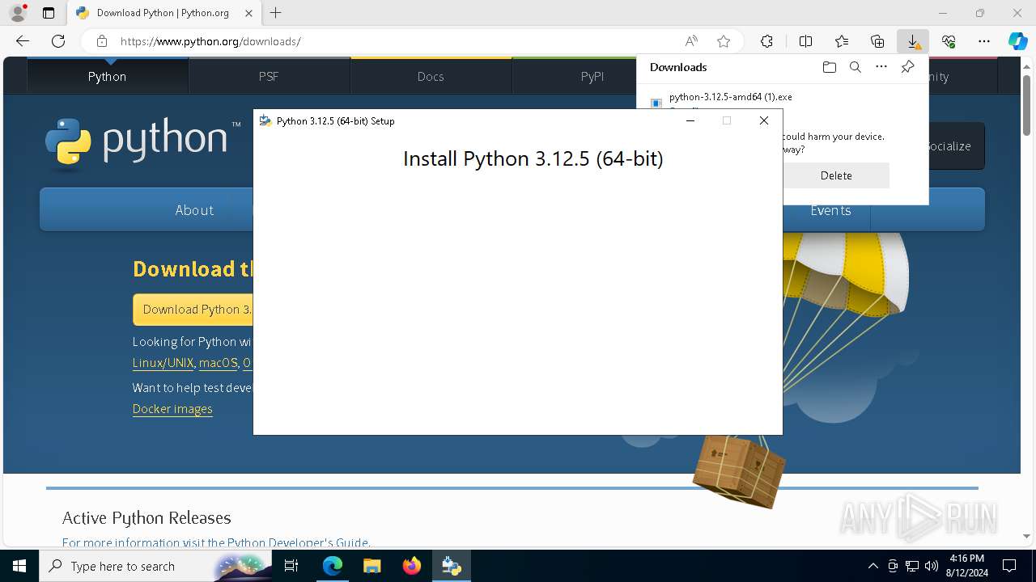The image size is (1036, 582).
Task: Open the profile avatar icon
Action: click(18, 13)
